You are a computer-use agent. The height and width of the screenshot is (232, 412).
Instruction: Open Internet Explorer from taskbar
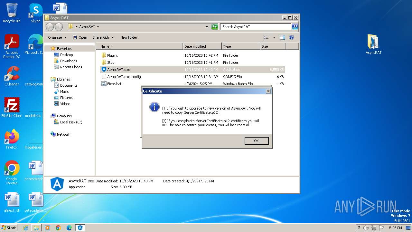(x=25, y=228)
